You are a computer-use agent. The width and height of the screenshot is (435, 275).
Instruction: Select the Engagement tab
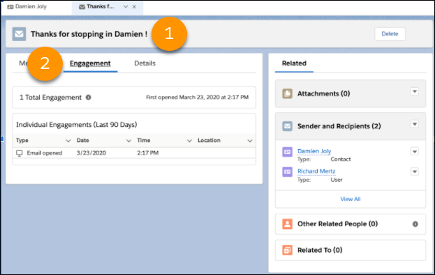click(90, 63)
